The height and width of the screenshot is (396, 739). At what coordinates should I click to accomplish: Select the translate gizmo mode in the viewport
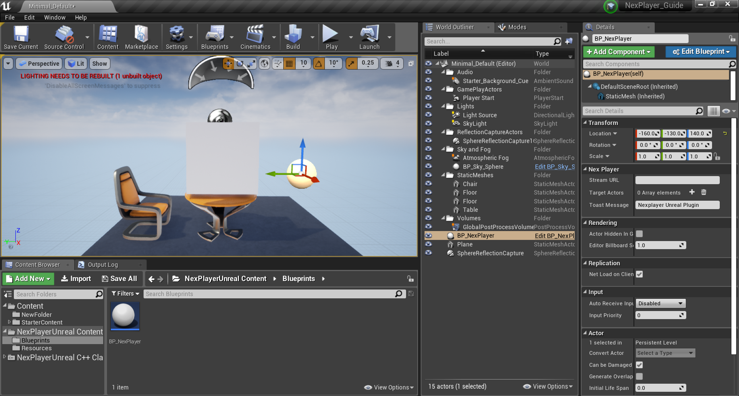tap(228, 64)
